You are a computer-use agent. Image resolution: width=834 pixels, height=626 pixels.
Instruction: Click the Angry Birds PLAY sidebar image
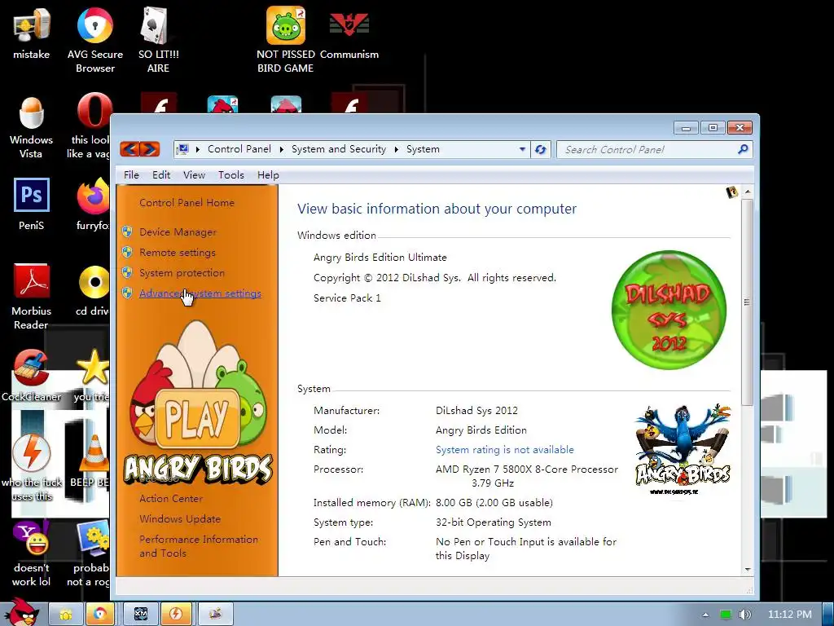tap(198, 403)
